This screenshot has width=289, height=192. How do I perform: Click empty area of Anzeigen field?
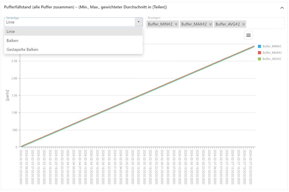[x=265, y=24]
